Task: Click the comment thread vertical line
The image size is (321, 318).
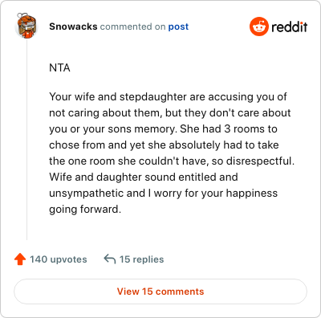Action: (26, 139)
